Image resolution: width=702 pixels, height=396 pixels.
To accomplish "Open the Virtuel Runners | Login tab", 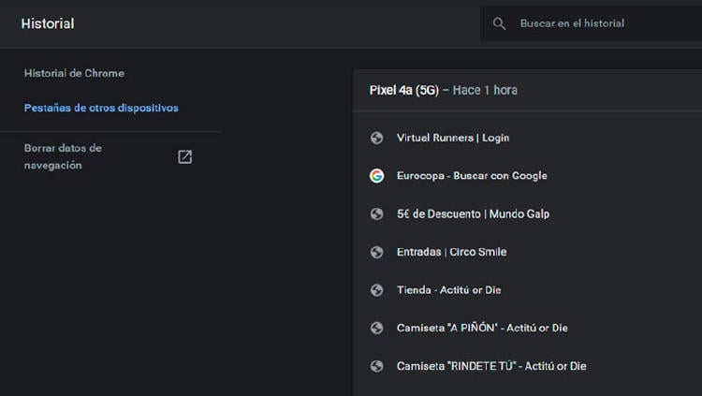I will (x=453, y=138).
